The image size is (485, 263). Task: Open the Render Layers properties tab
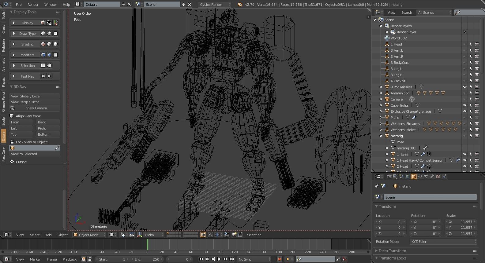click(x=395, y=177)
